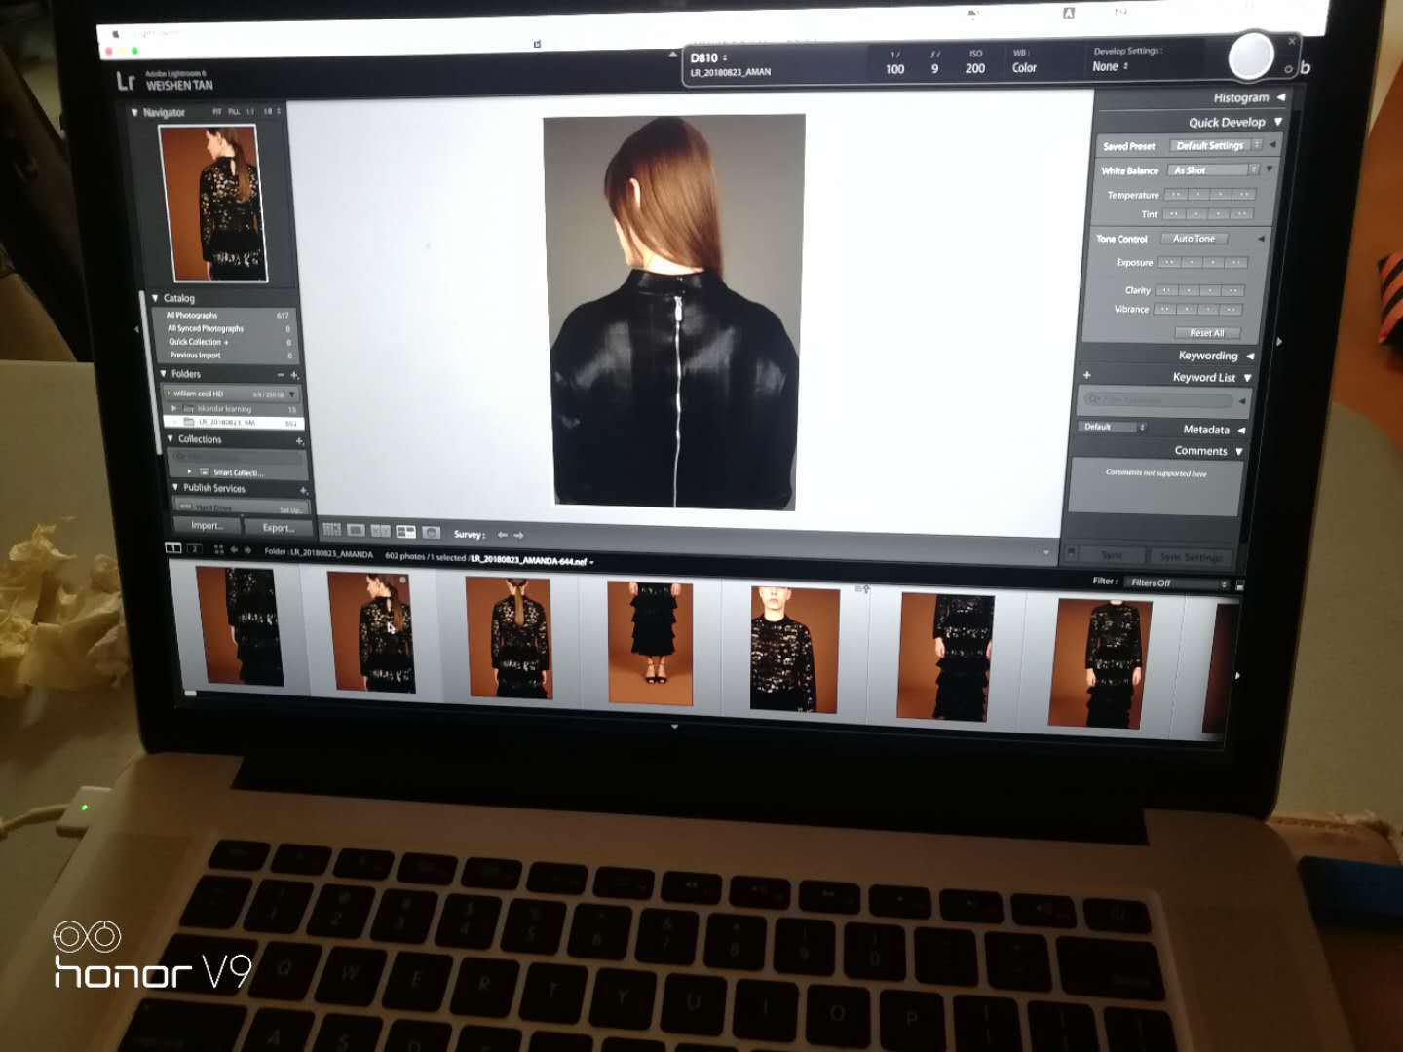1403x1052 pixels.
Task: Click the Import... button
Action: point(207,526)
